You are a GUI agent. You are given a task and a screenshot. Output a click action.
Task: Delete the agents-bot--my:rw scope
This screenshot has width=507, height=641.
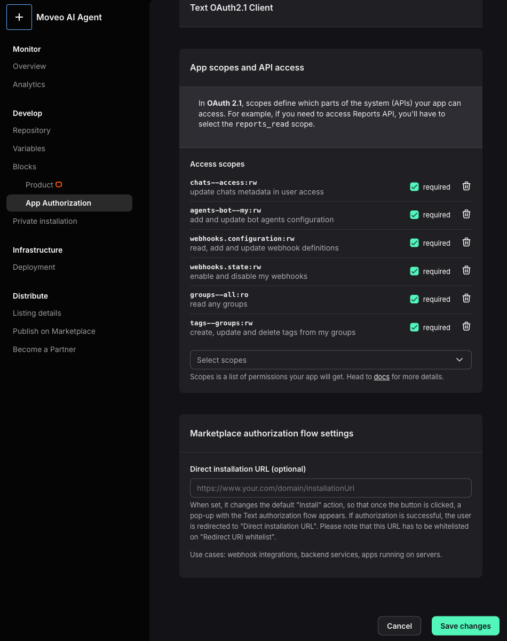click(x=466, y=214)
